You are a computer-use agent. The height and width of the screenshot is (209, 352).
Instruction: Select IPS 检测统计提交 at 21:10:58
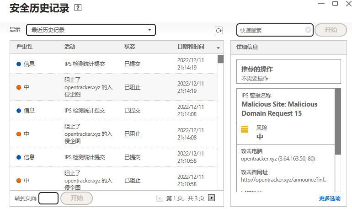85,157
